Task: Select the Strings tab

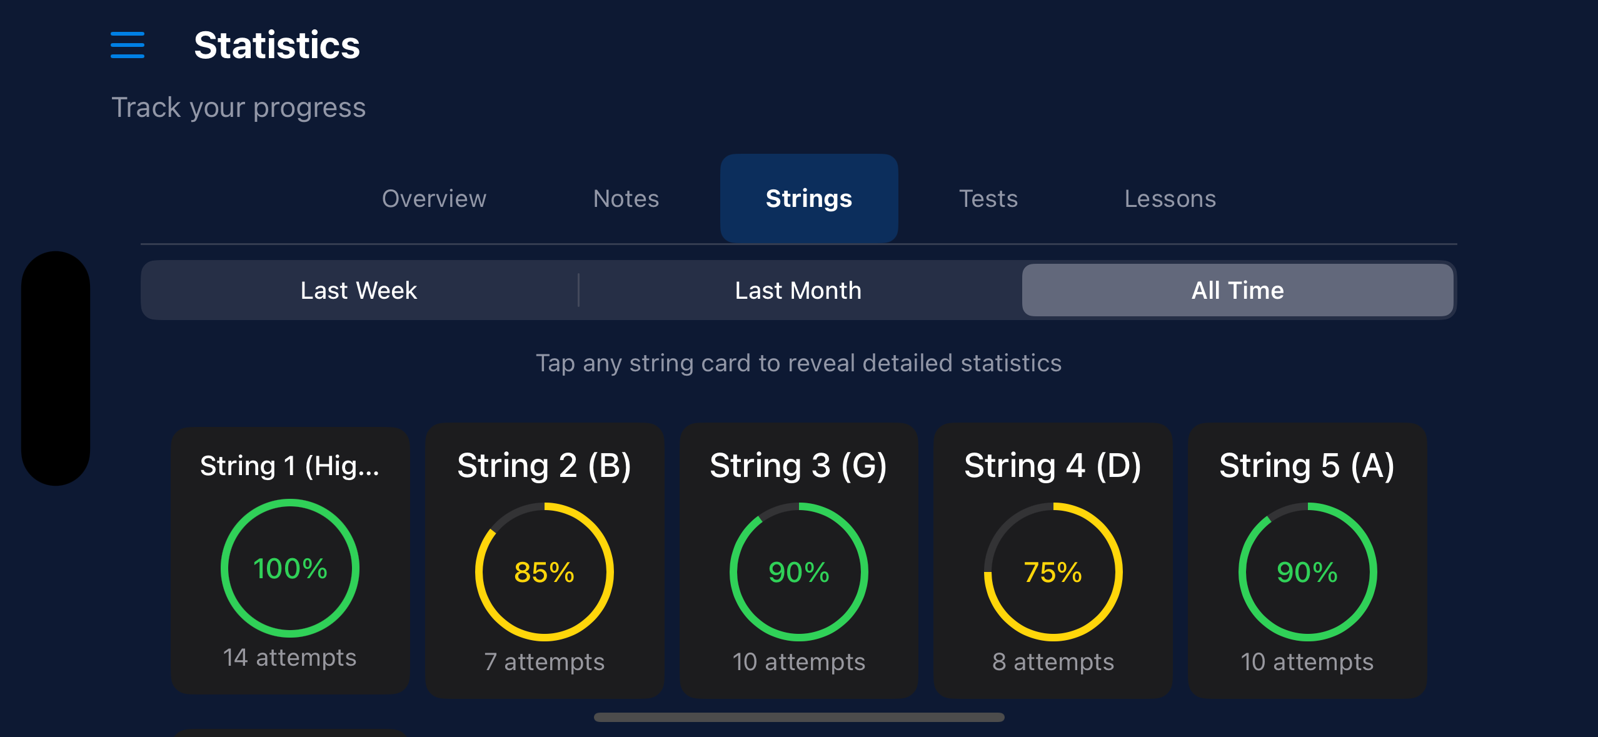Action: (808, 199)
